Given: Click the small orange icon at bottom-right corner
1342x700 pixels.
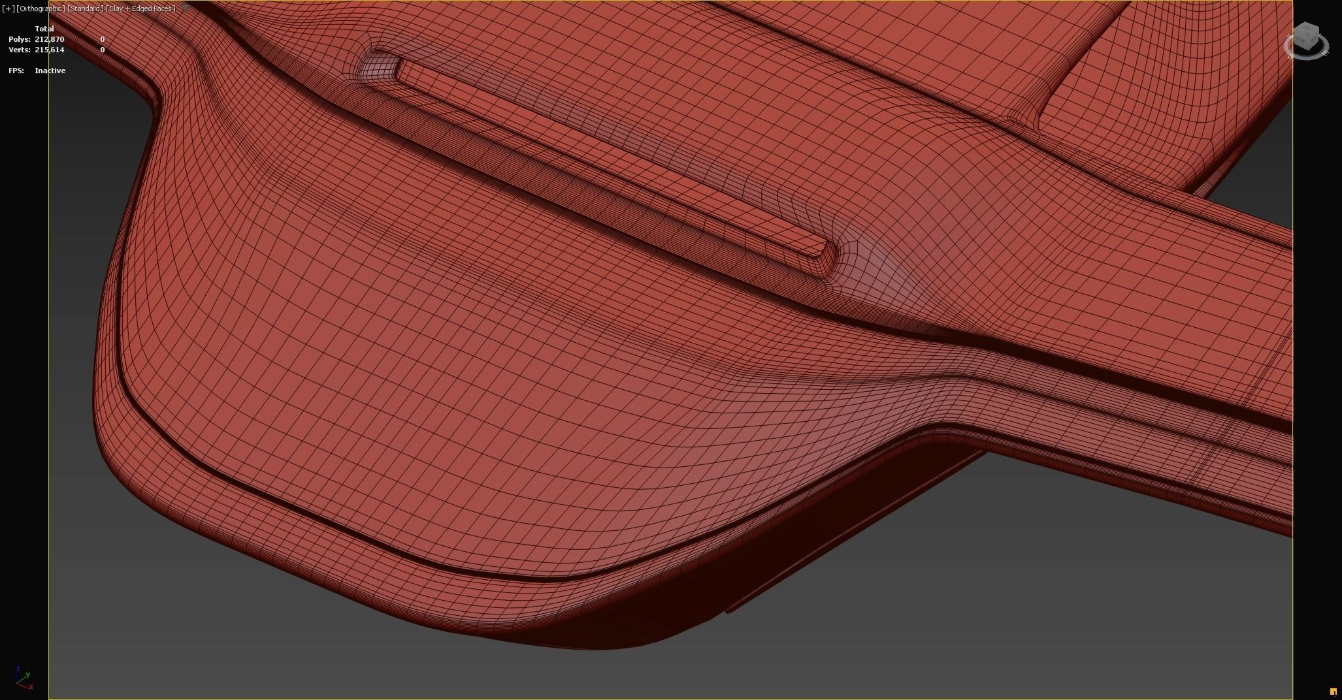Looking at the screenshot, I should 1334,692.
